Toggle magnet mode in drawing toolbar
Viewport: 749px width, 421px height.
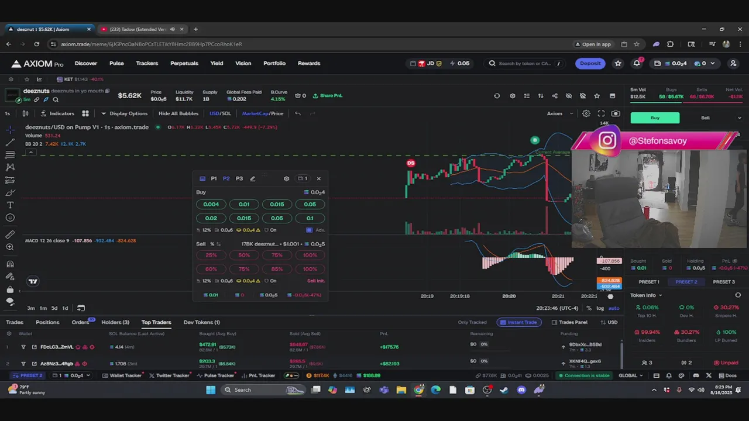point(10,264)
